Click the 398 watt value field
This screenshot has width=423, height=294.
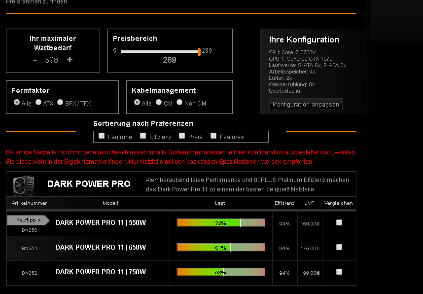pyautogui.click(x=52, y=60)
